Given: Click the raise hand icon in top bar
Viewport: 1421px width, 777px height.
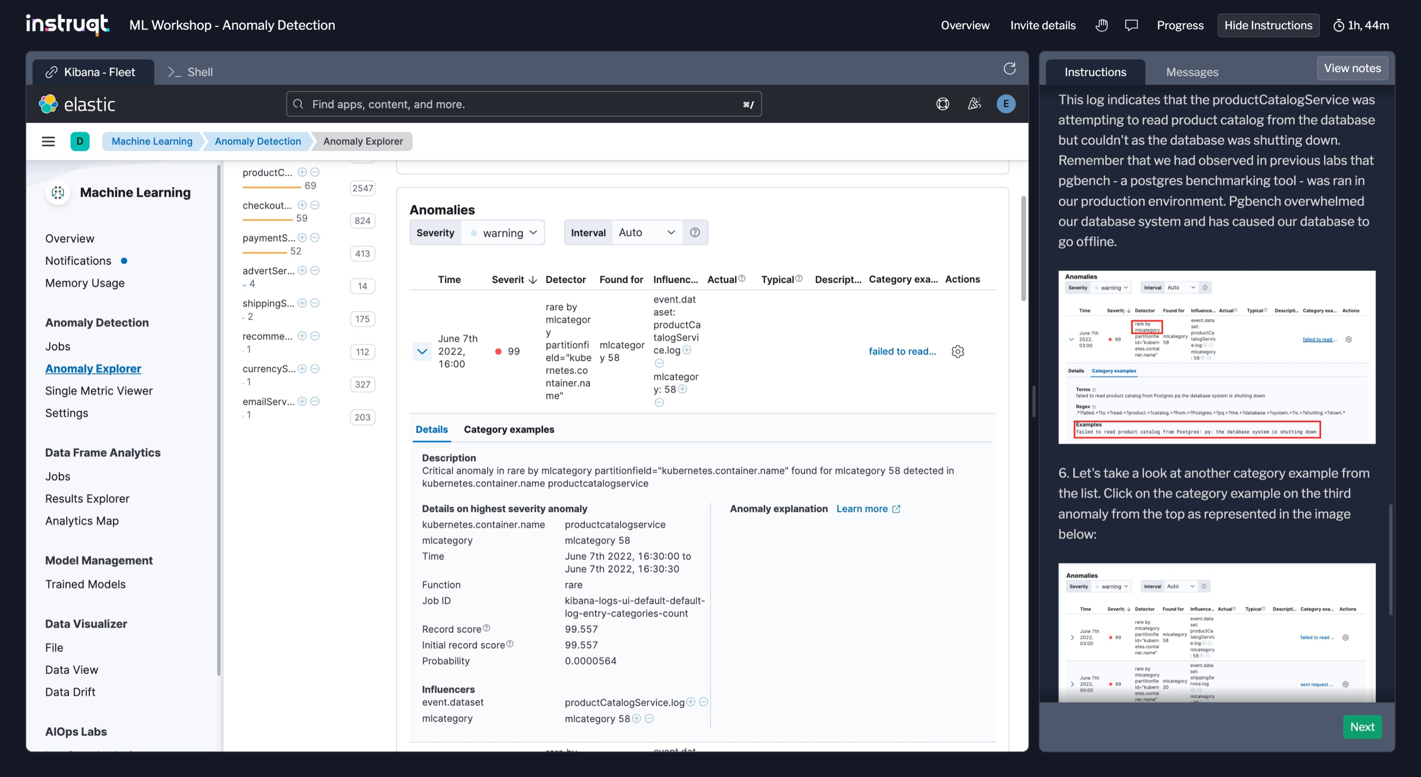Looking at the screenshot, I should tap(1101, 25).
